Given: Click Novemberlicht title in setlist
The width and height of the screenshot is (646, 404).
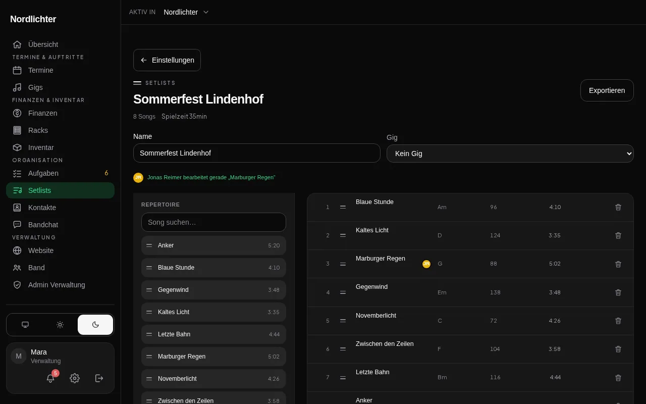Looking at the screenshot, I should [376, 316].
